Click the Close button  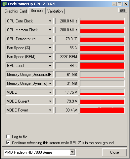(x=114, y=152)
